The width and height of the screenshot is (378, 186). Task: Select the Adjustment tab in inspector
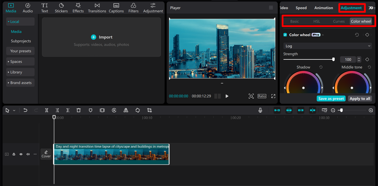click(x=351, y=8)
